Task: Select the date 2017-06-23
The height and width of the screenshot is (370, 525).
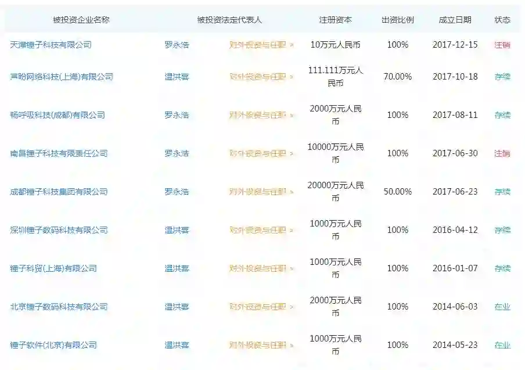Action: pyautogui.click(x=455, y=192)
